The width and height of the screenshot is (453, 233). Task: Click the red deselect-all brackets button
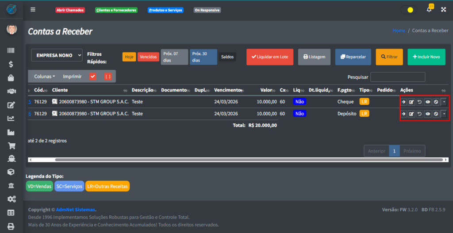tap(108, 76)
